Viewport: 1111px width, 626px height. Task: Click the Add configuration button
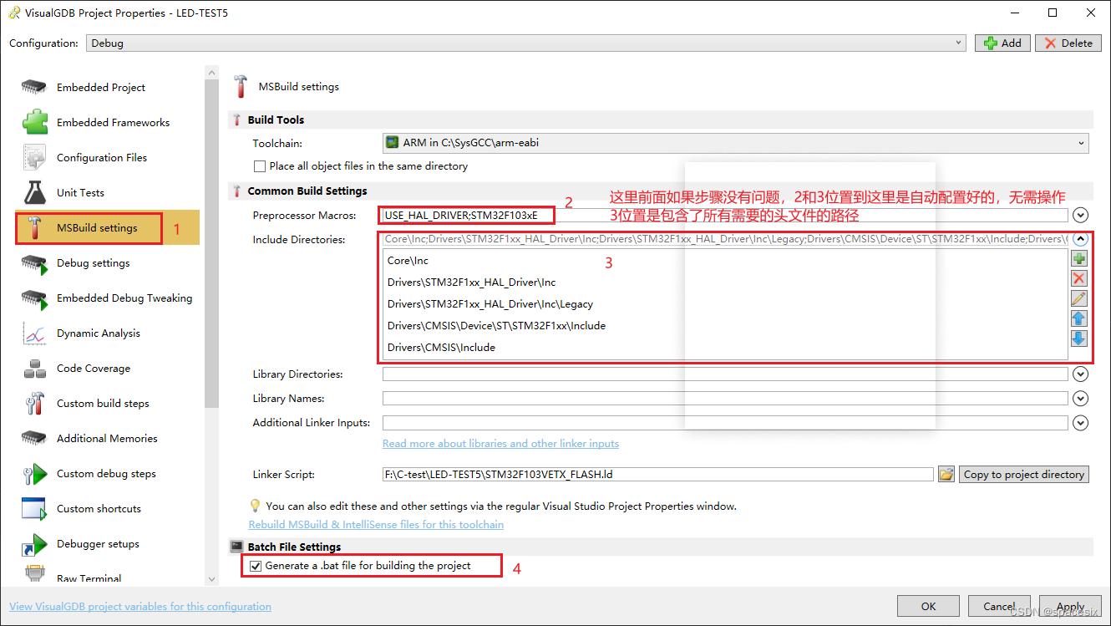[x=1002, y=43]
